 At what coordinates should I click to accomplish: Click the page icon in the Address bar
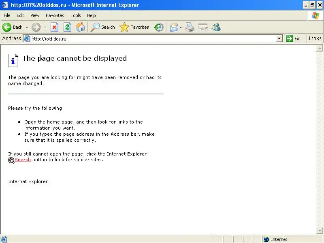pos(27,38)
